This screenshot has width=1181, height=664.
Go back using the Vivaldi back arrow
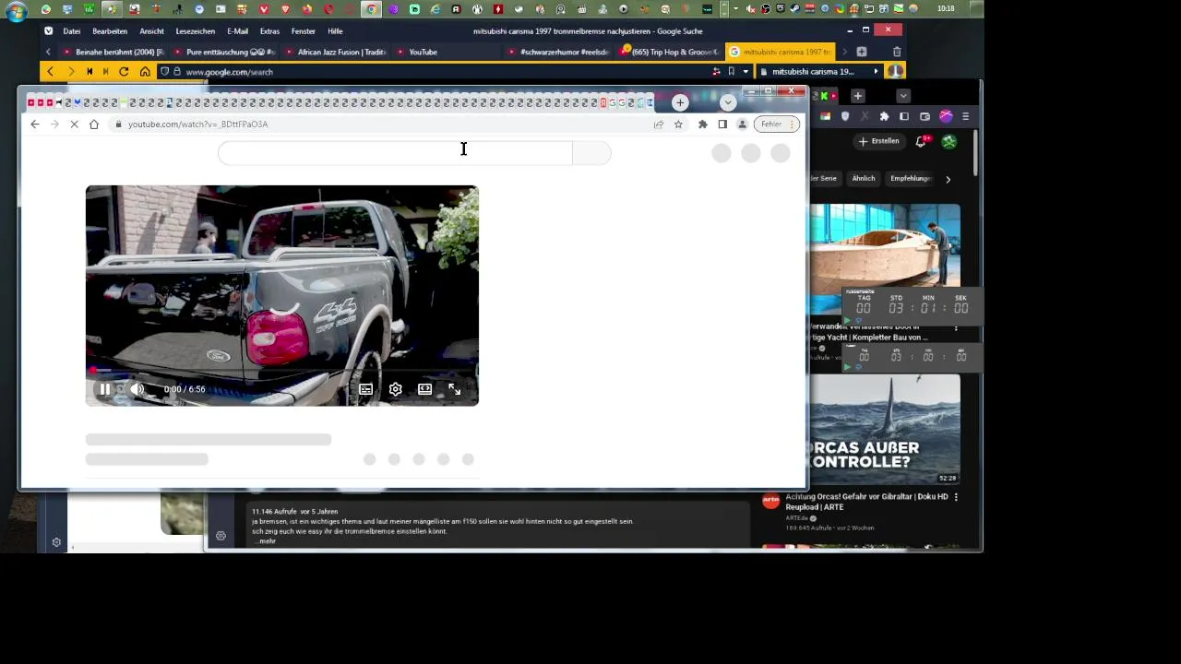50,72
